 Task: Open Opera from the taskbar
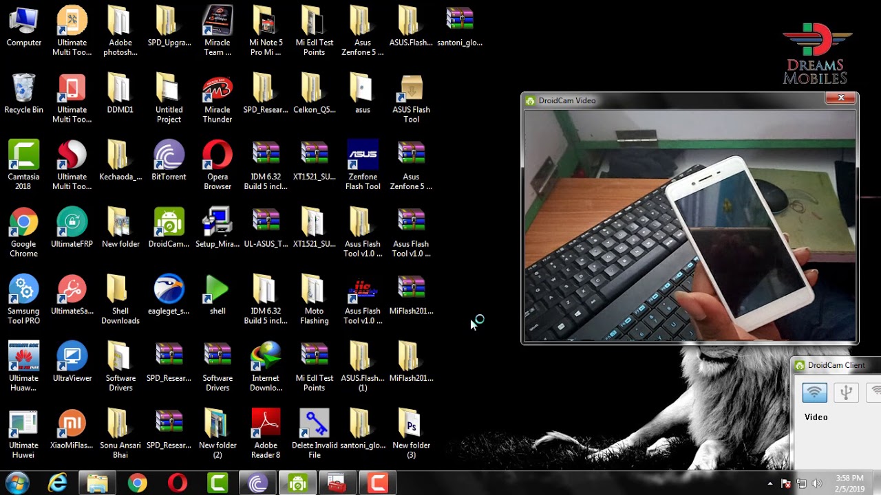click(x=178, y=483)
